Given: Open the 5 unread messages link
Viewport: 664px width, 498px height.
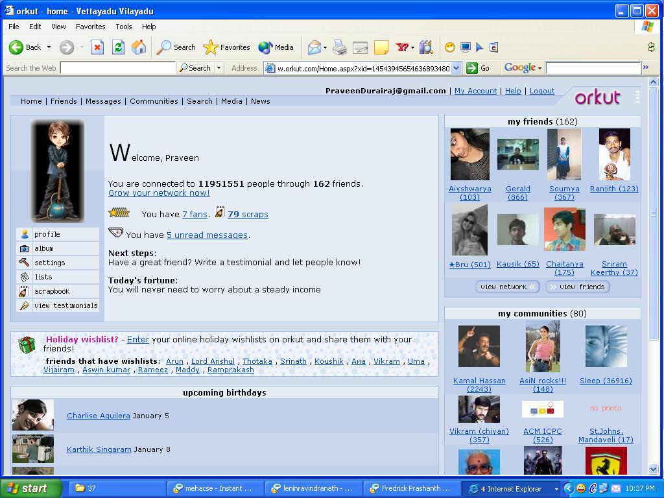Looking at the screenshot, I should (207, 235).
